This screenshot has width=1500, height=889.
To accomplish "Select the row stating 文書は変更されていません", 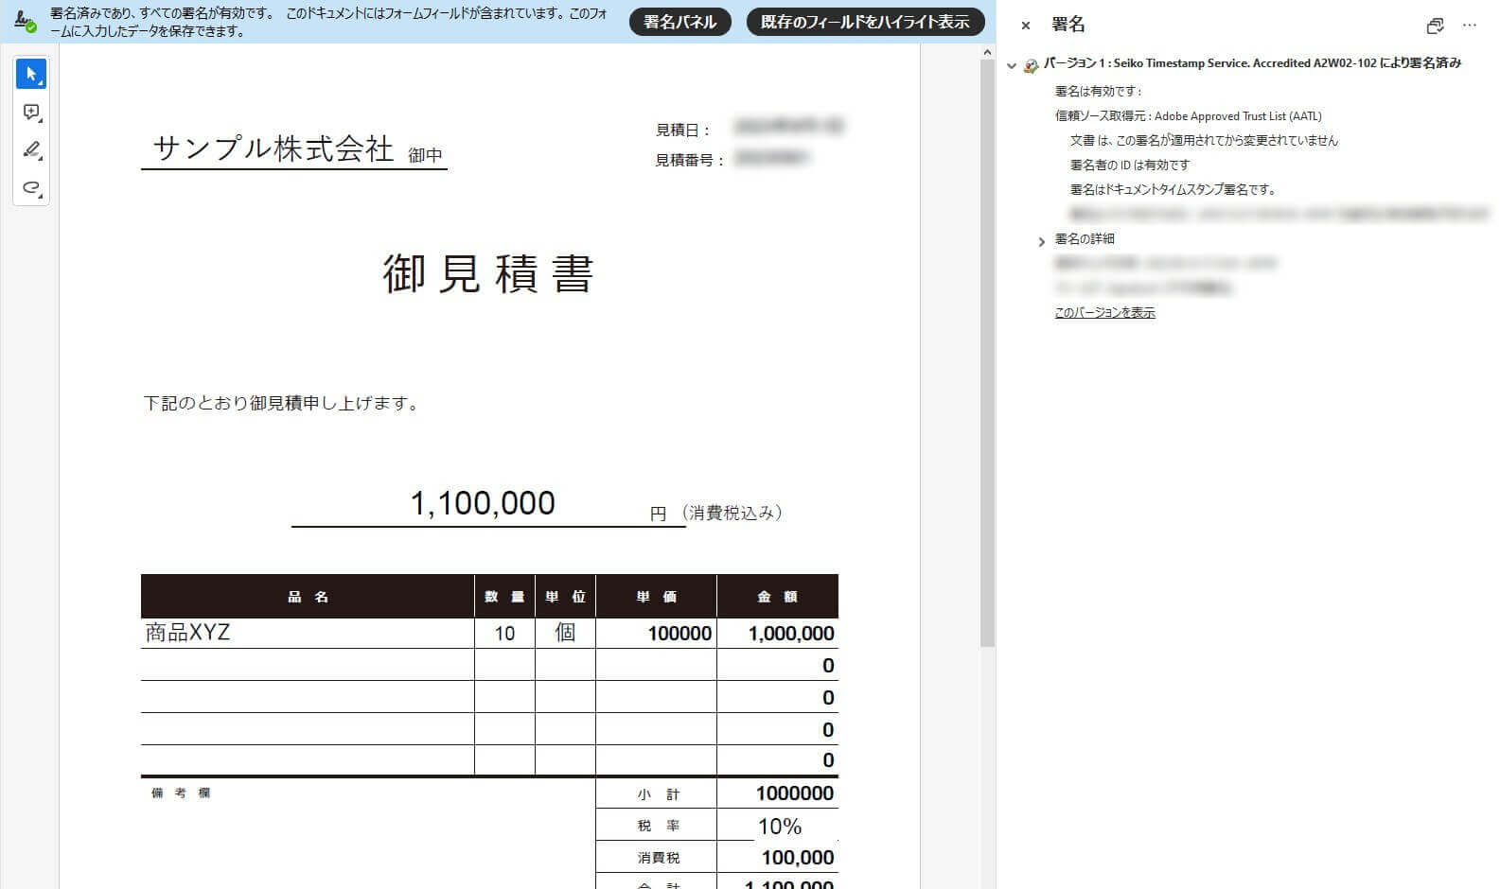I will 1204,140.
